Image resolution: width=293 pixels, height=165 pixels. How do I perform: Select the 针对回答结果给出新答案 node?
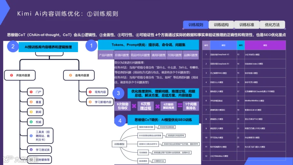[150, 135]
